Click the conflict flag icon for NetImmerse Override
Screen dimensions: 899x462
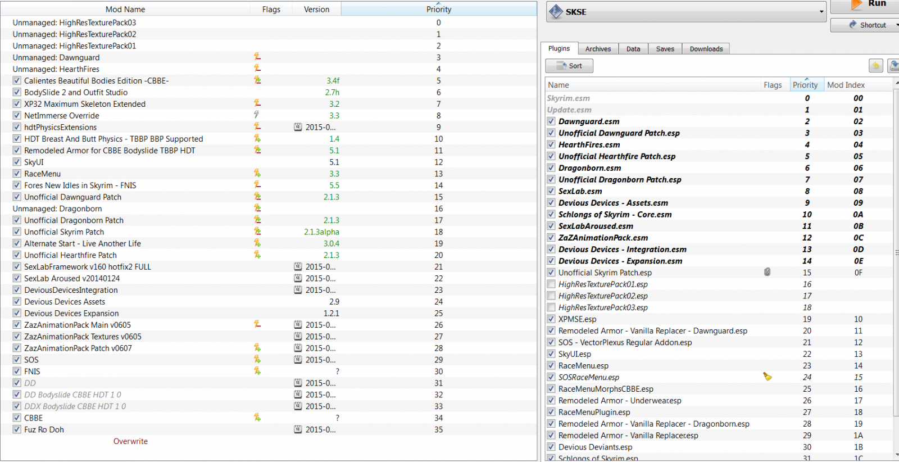point(257,115)
